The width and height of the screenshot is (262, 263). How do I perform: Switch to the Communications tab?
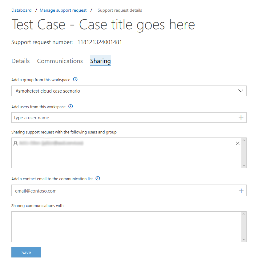pos(60,61)
